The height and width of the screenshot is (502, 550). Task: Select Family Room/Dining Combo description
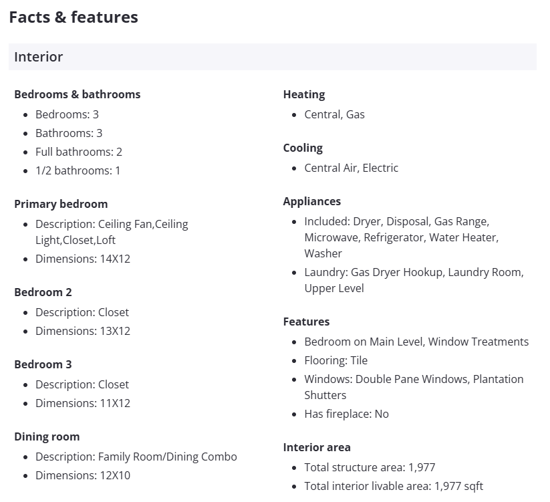(136, 457)
